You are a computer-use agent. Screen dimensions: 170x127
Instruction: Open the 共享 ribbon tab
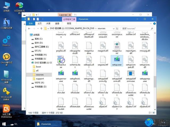point(48,24)
